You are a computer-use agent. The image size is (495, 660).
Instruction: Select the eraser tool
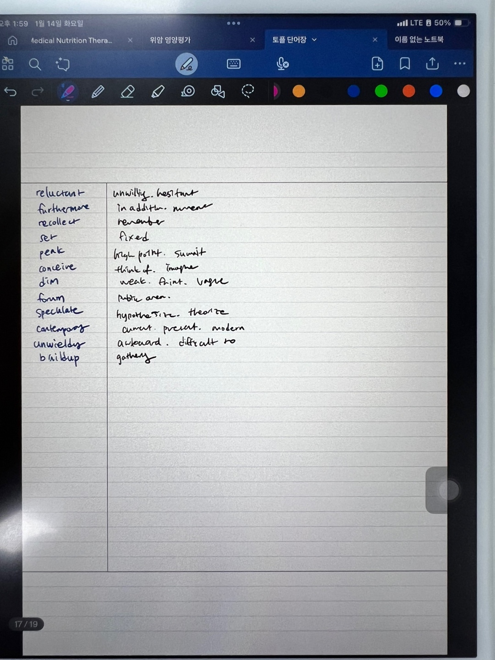(127, 92)
